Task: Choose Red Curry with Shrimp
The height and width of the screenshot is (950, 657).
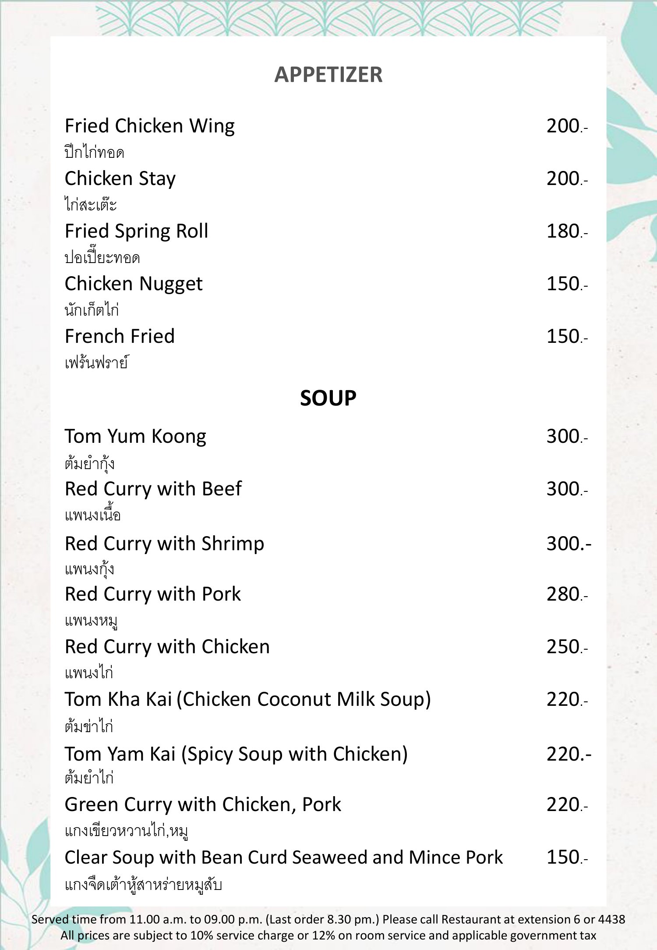Action: click(x=164, y=544)
